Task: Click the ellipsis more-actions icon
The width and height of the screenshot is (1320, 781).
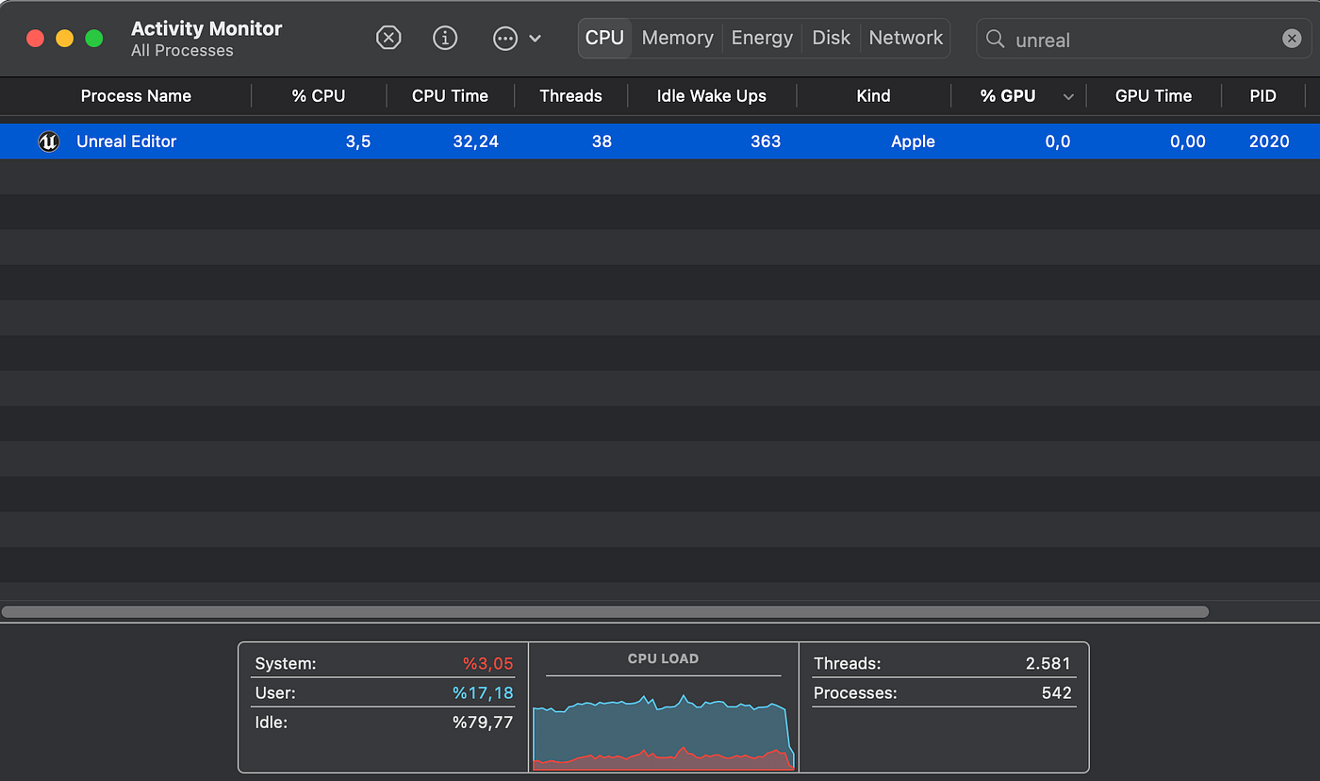Action: point(505,39)
